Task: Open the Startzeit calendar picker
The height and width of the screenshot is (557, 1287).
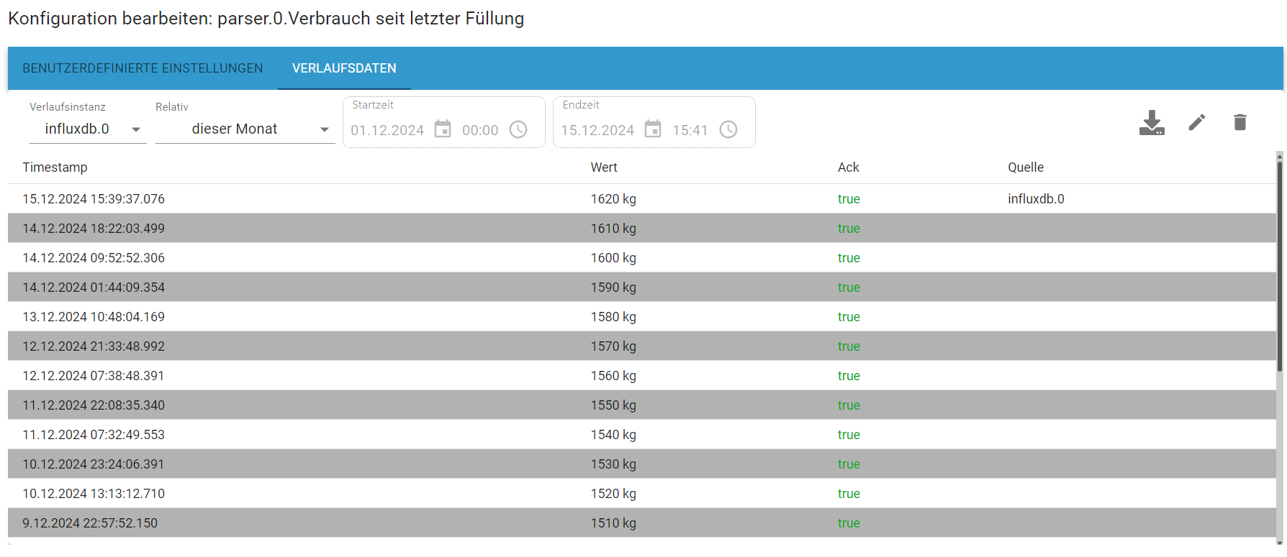Action: [x=443, y=129]
